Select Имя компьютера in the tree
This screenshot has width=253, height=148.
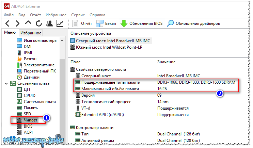[x=36, y=40]
